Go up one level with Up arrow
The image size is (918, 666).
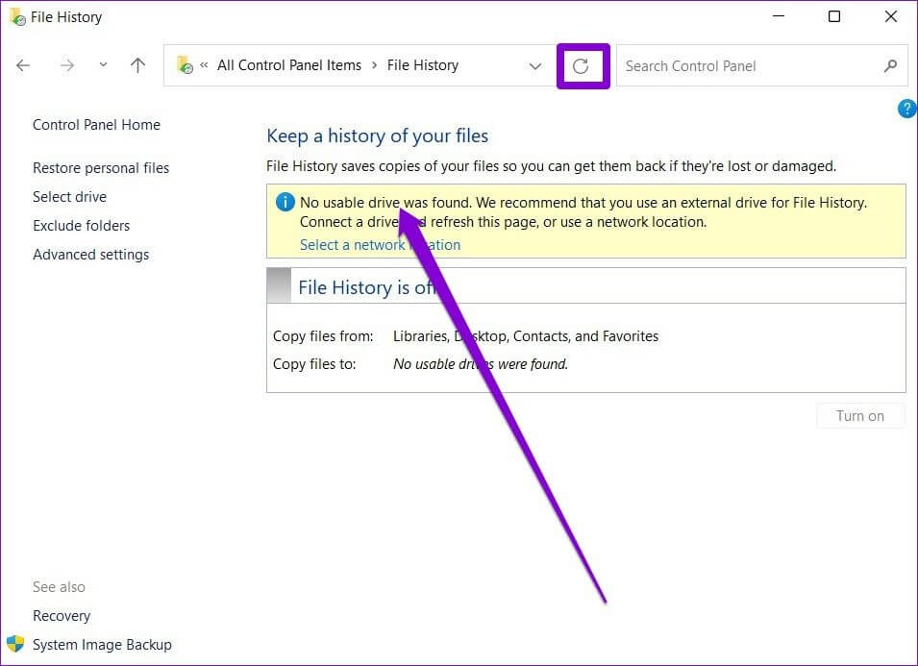[x=137, y=65]
